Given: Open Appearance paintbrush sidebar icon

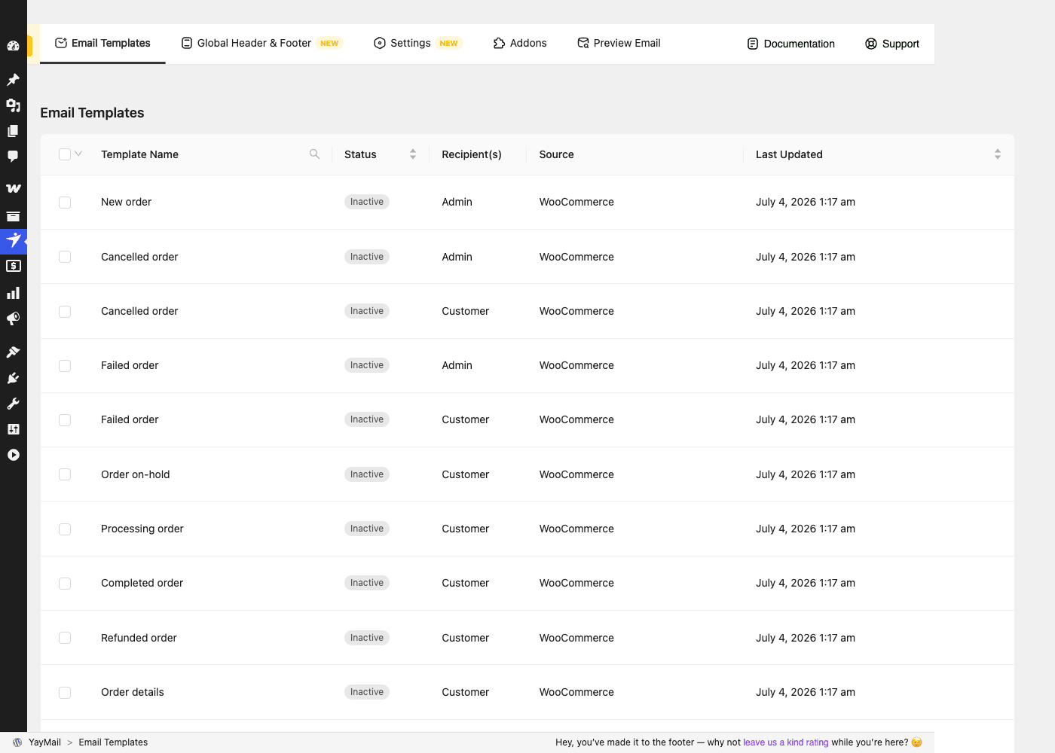Looking at the screenshot, I should 13,352.
